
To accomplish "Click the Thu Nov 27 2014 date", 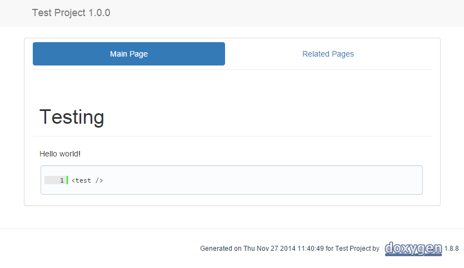I will pos(270,249).
